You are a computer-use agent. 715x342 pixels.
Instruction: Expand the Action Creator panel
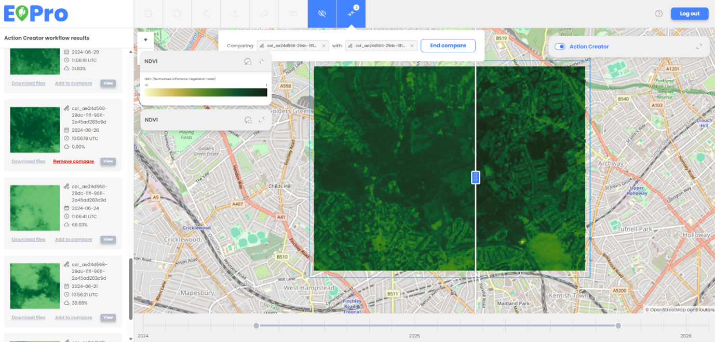click(699, 47)
